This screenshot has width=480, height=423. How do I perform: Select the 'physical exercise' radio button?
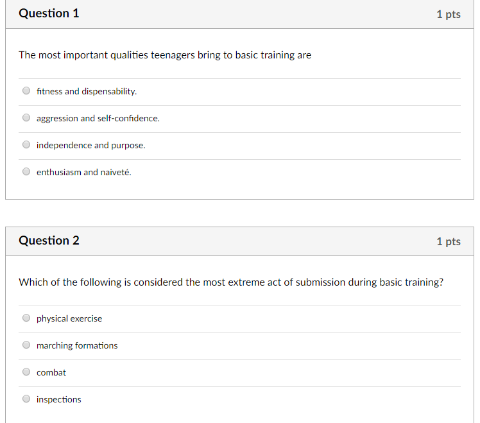(x=26, y=318)
